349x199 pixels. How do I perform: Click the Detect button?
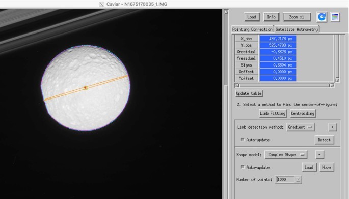324,140
